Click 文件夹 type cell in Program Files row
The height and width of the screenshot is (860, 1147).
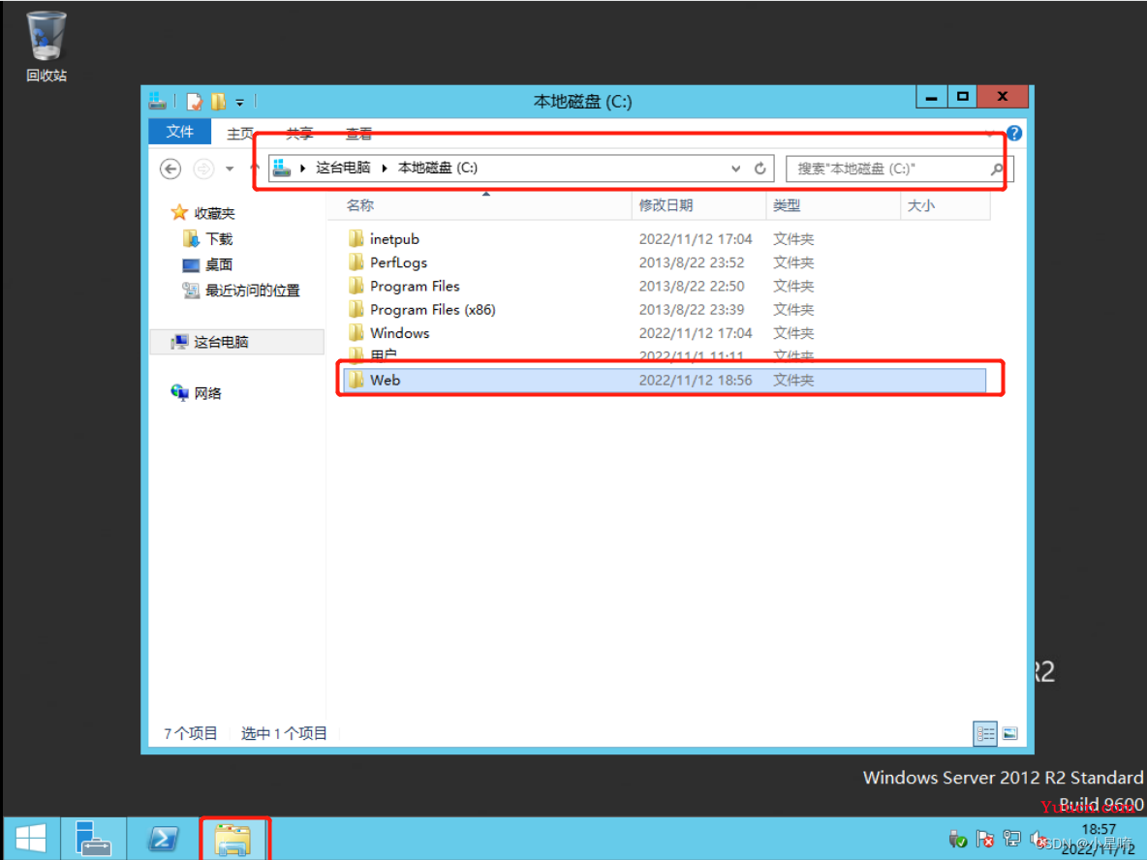pyautogui.click(x=793, y=286)
